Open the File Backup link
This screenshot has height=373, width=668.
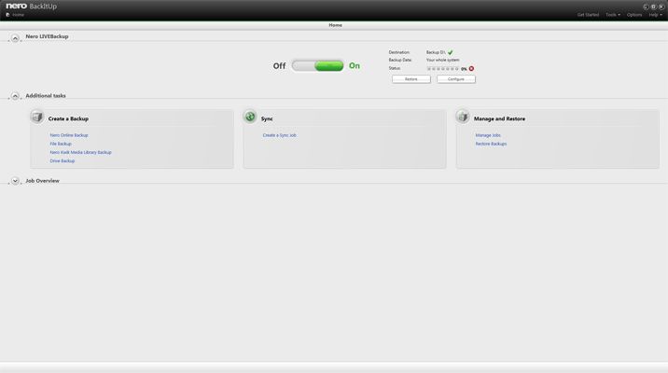61,144
